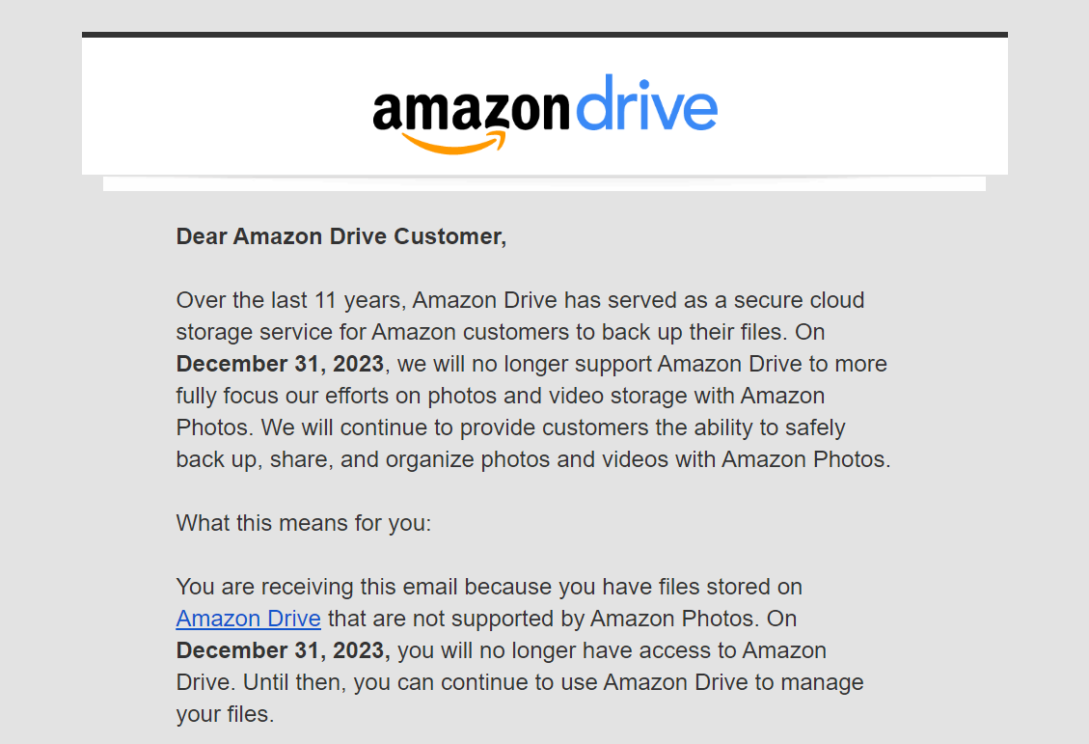This screenshot has width=1089, height=744.
Task: Click the line "What this means for you:"
Action: 304,523
